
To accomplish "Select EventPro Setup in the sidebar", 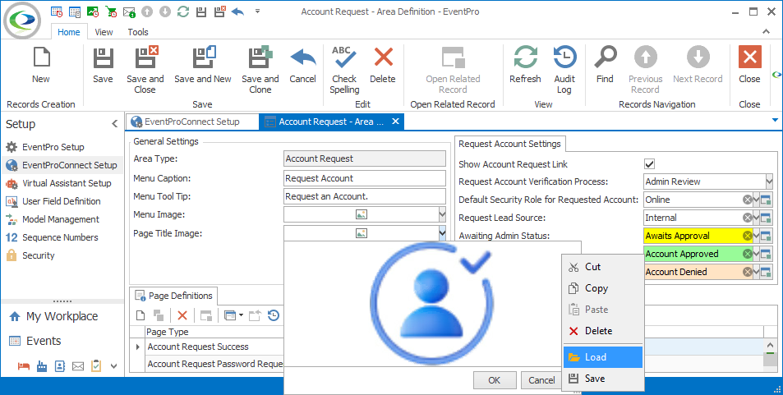I will point(62,147).
